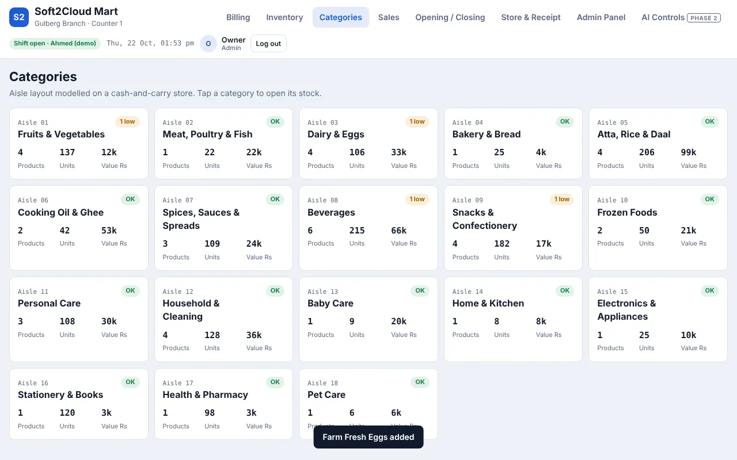Open the Cooking Oil & Ghee category
The image size is (737, 460).
79,228
